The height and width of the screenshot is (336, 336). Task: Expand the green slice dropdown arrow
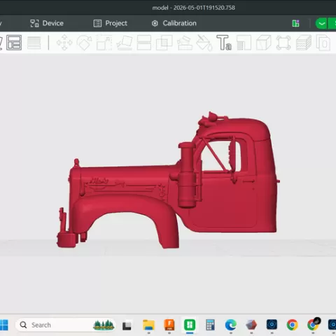point(321,24)
